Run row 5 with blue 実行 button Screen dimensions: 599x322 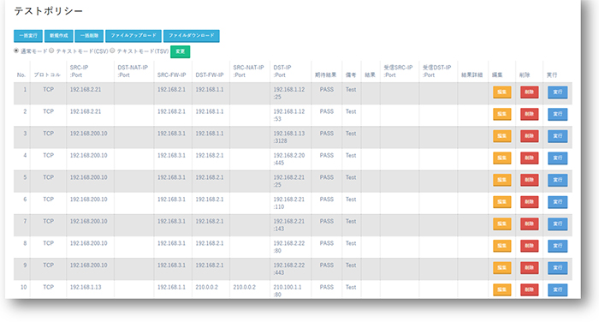[x=557, y=180]
